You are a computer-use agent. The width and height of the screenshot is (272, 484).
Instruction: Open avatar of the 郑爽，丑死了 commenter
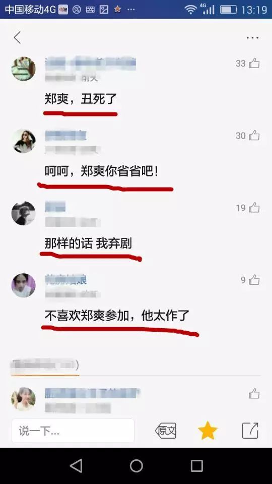(24, 69)
